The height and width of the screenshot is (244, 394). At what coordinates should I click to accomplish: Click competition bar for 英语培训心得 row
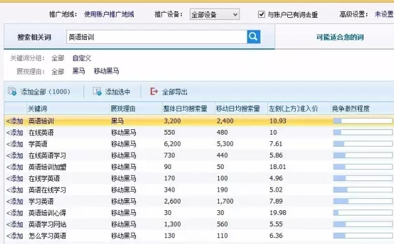363,213
